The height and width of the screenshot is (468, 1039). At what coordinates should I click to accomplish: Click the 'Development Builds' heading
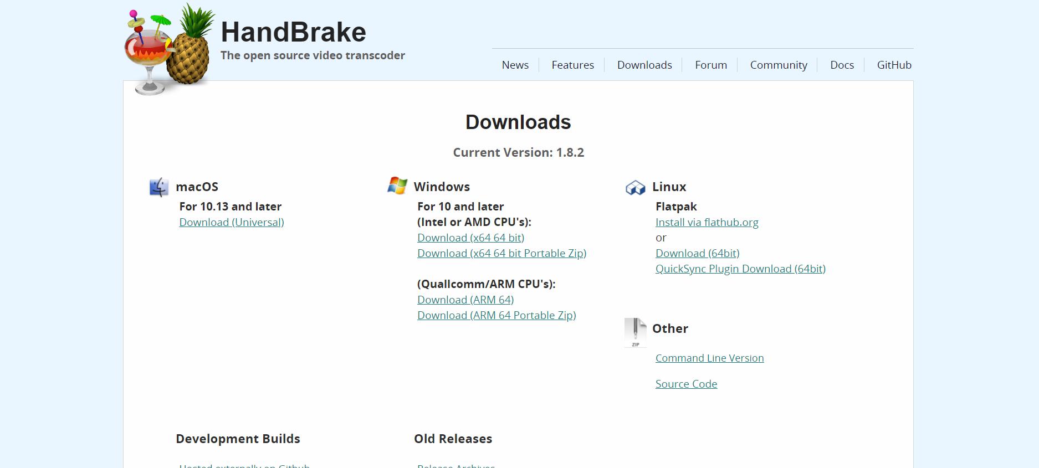(238, 439)
